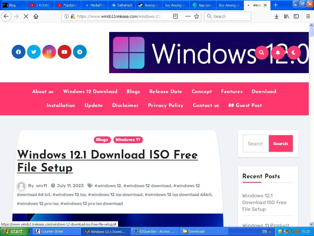Viewport: 314px width, 236px height.
Task: Click the #windows 12 pro iso download tag
Action: [91, 203]
